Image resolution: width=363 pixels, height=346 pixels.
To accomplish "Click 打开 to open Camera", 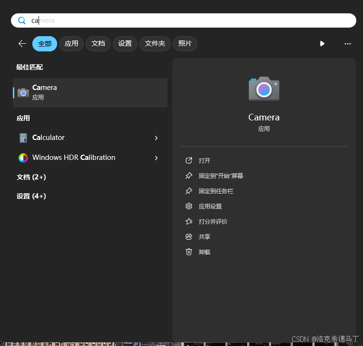I will click(x=205, y=160).
